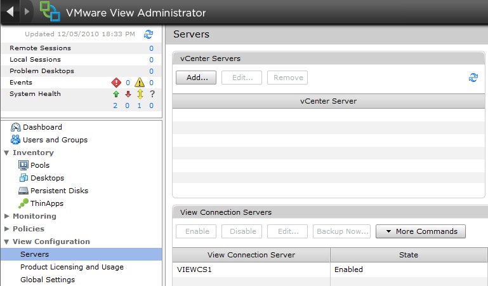Viewport: 488px width, 286px height.
Task: Click the Remote Sessions label
Action: coord(40,48)
